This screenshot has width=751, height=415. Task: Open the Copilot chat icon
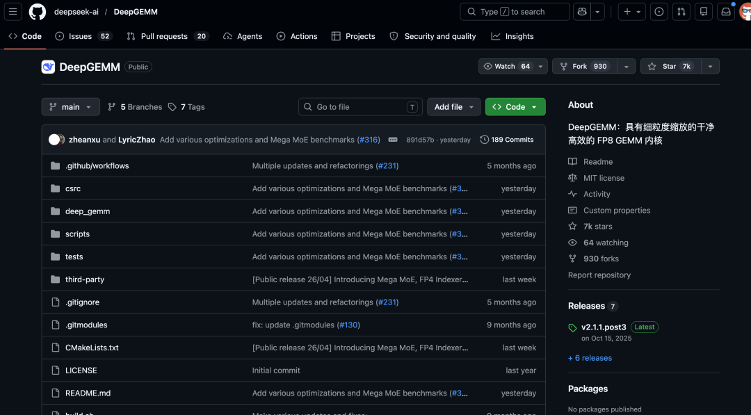click(x=582, y=12)
